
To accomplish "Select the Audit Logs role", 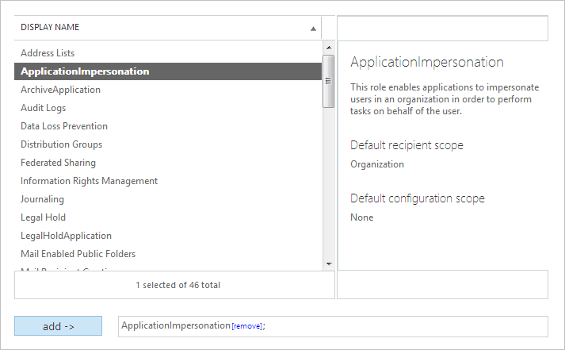I will 44,108.
